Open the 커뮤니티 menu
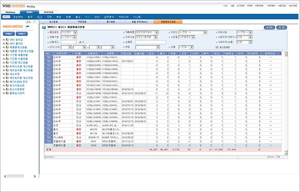The image size is (300, 192). coord(124,17)
